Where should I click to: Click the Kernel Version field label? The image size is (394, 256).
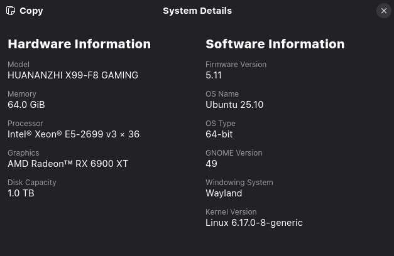click(x=231, y=212)
